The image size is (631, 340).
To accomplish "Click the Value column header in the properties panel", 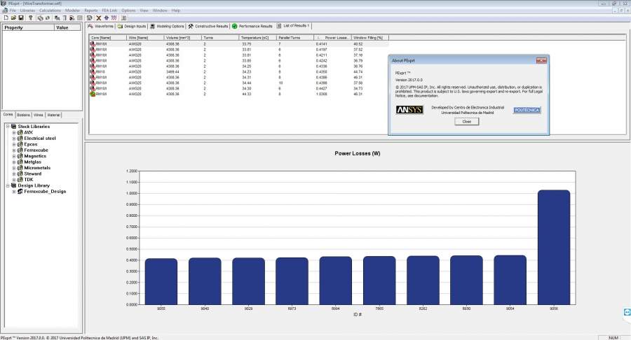I will (67, 28).
